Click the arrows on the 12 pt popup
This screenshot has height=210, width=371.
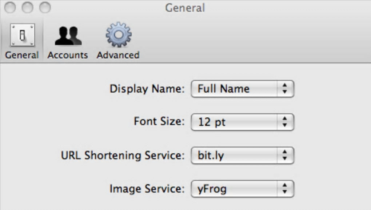point(285,122)
